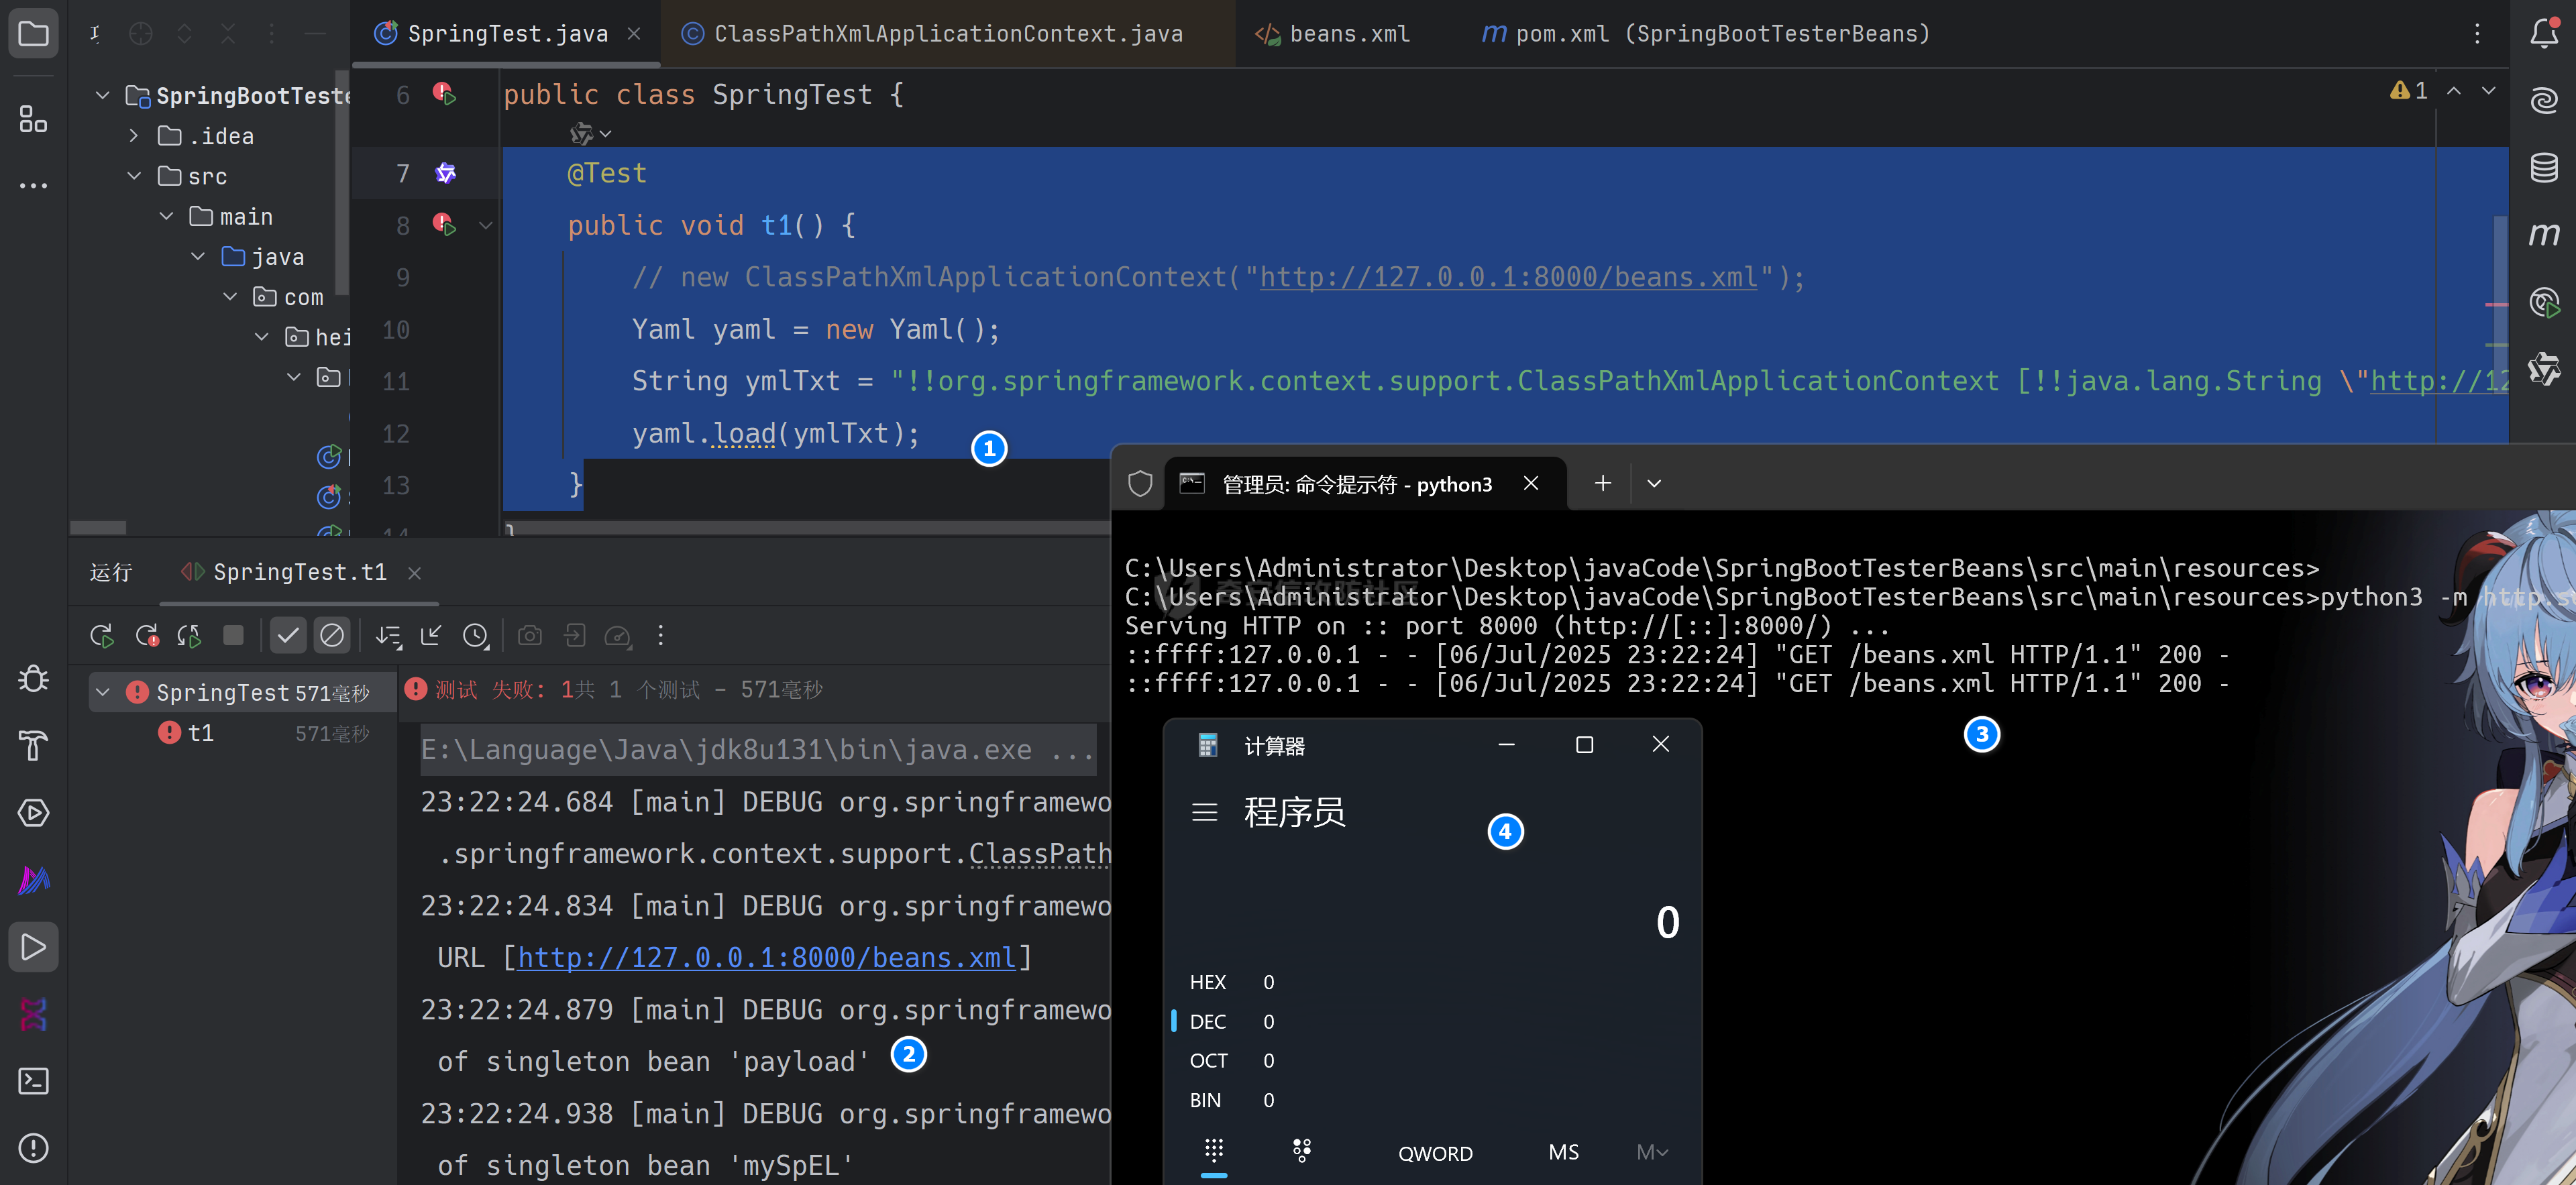The width and height of the screenshot is (2576, 1185).
Task: Toggle show passed tests checkmark
Action: click(x=288, y=636)
